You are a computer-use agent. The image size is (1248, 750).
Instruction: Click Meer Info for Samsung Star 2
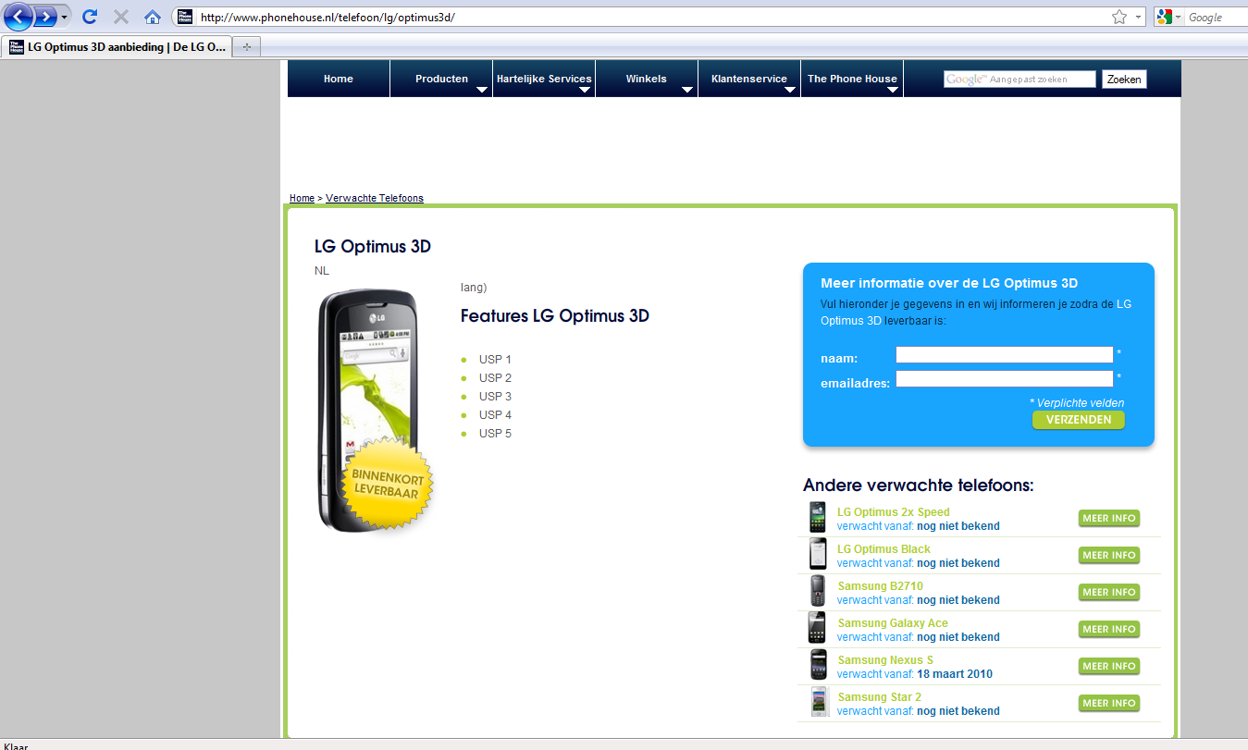[1109, 703]
